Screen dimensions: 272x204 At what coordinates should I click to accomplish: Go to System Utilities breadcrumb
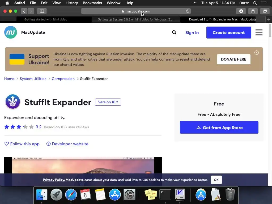point(33,79)
